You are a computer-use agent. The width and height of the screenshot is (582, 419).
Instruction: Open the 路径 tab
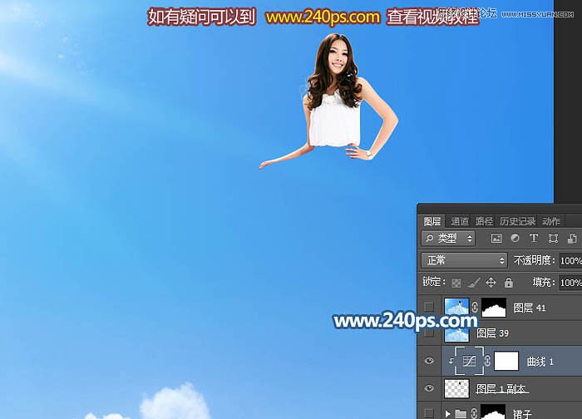pos(484,221)
